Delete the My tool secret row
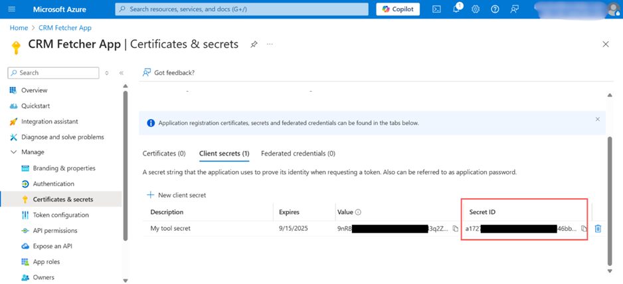 (598, 229)
